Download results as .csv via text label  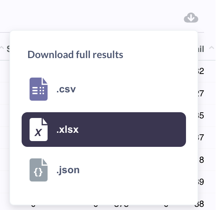66,89
